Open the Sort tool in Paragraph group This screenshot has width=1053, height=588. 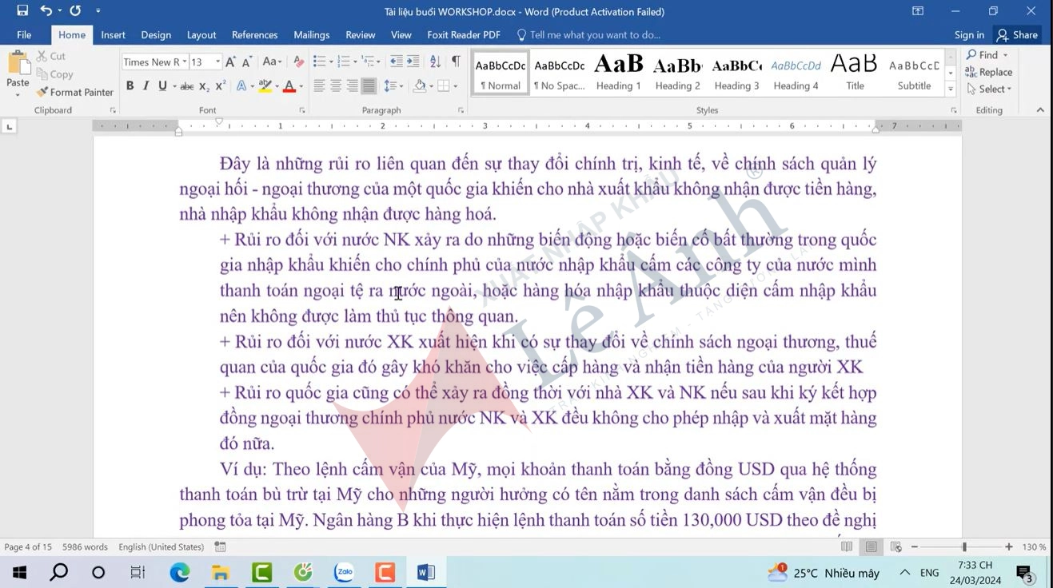click(433, 62)
